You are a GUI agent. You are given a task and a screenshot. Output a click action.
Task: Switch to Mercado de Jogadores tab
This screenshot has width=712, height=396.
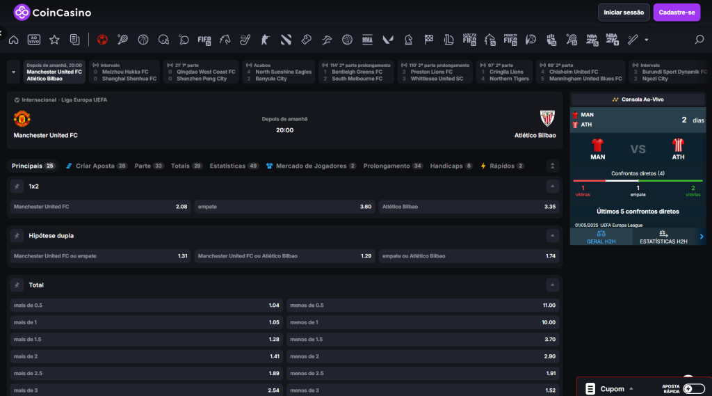pyautogui.click(x=311, y=166)
